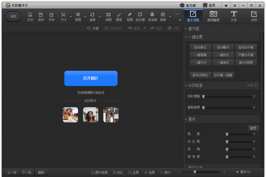
Task: Select the 画笔 (Brush) tool
Action: click(119, 17)
